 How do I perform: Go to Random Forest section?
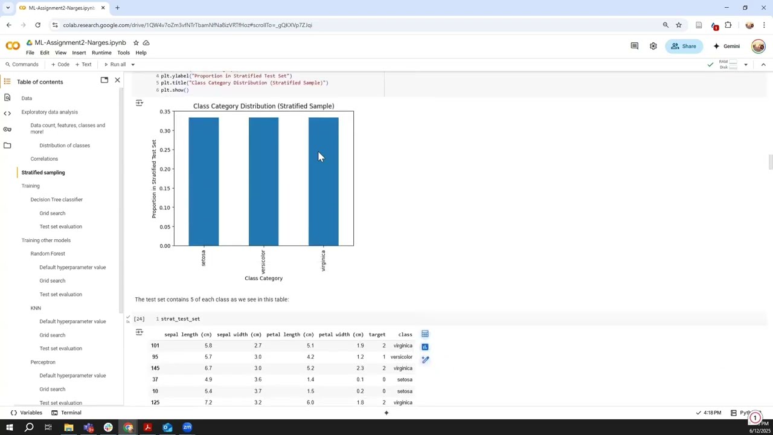(x=48, y=254)
